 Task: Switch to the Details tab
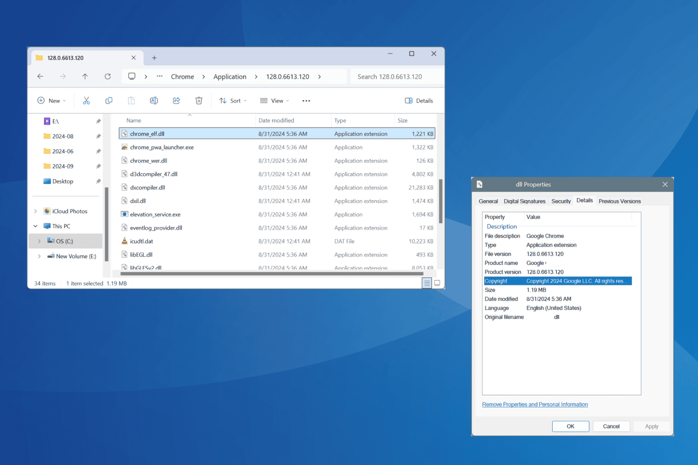tap(584, 200)
